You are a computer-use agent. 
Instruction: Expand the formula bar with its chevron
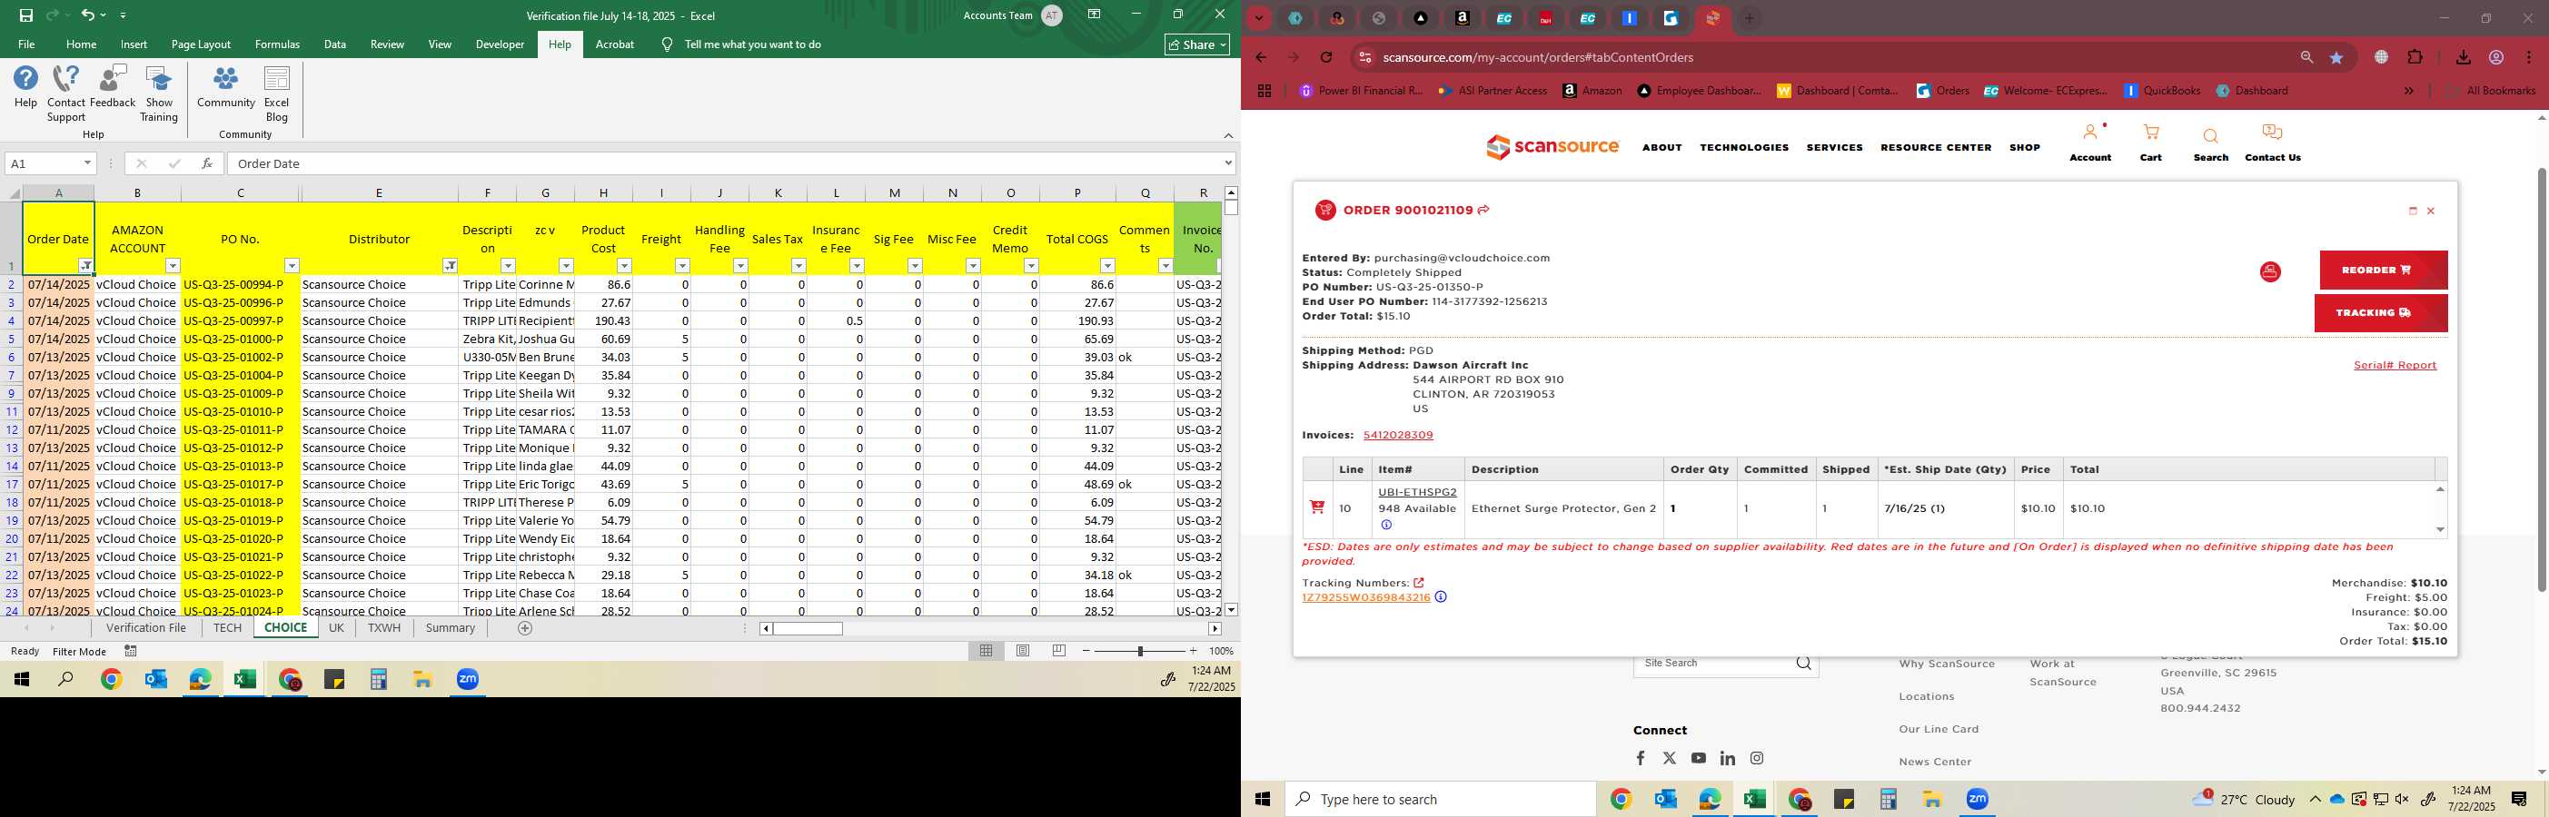pos(1228,163)
